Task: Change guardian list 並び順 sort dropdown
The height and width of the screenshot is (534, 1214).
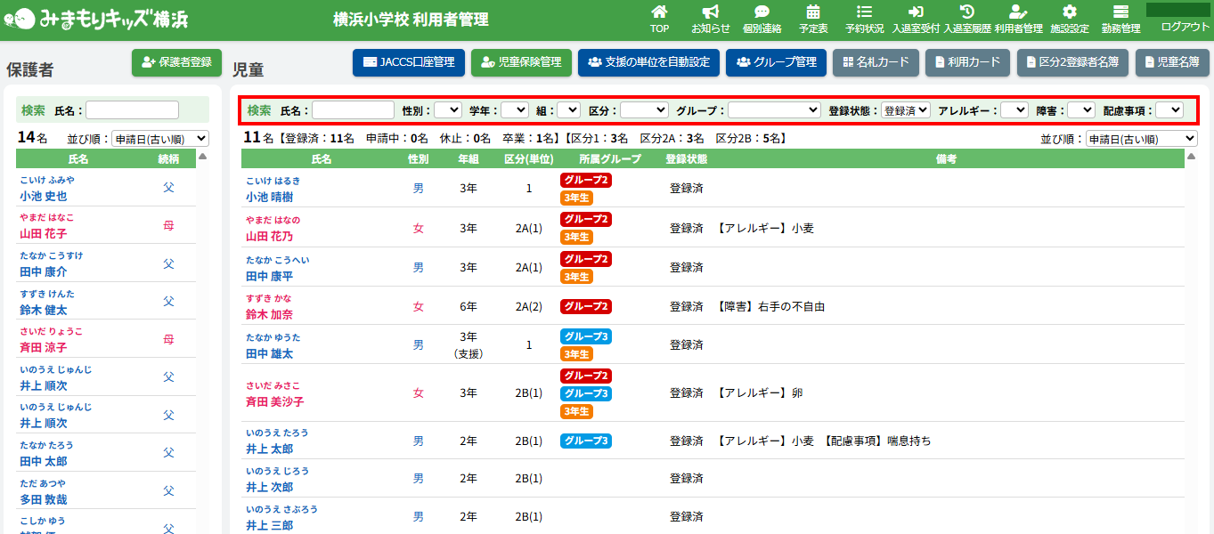Action: 159,139
